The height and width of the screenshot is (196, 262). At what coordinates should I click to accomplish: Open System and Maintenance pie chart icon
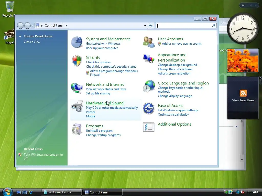pyautogui.click(x=77, y=42)
